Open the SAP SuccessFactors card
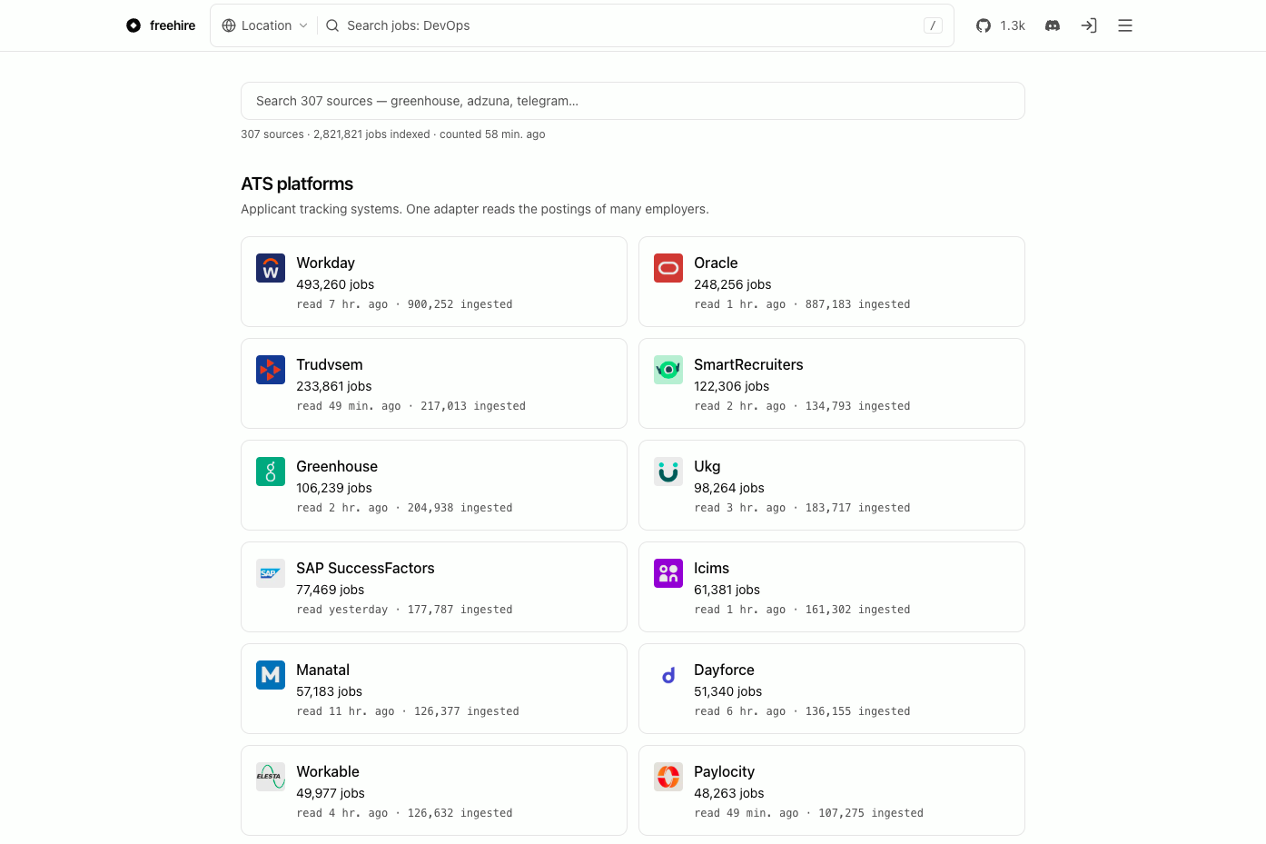 434,587
